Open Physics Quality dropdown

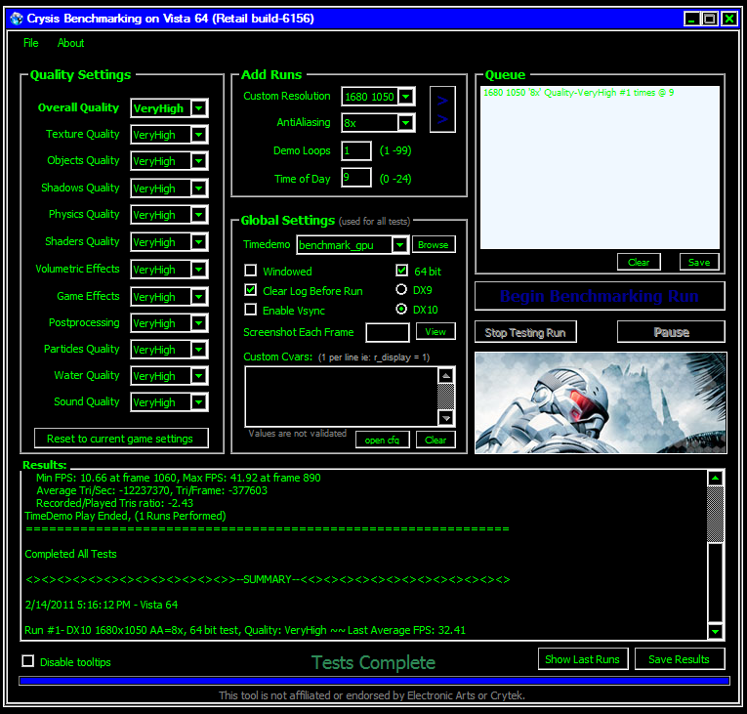pyautogui.click(x=199, y=215)
